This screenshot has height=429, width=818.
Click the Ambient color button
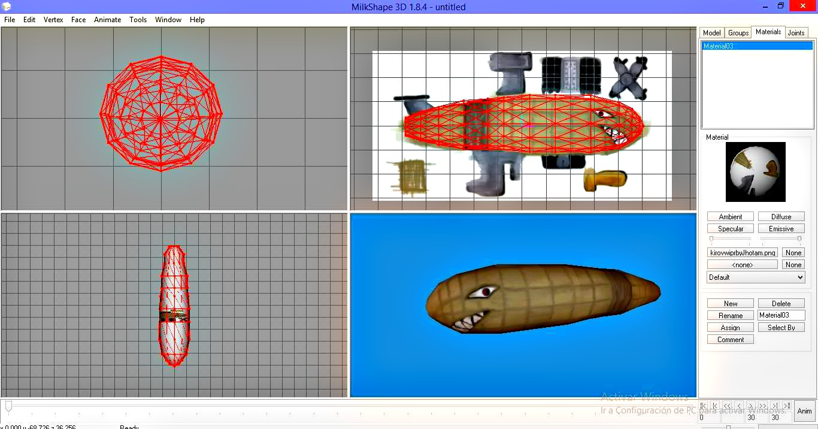(731, 217)
